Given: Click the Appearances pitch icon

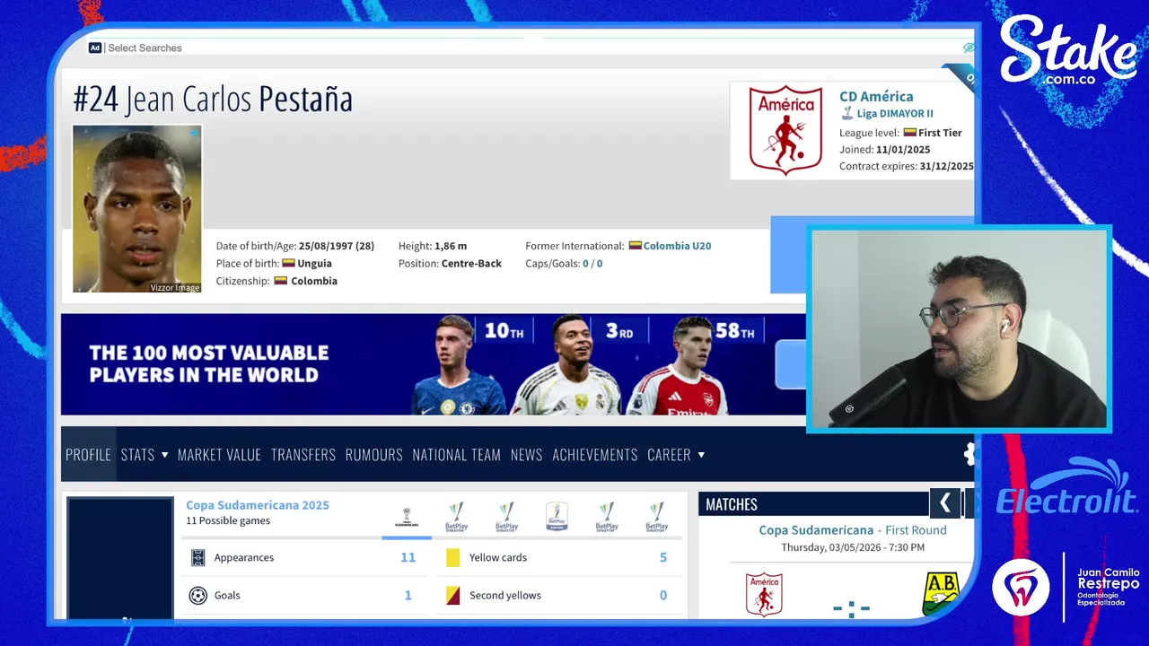Looking at the screenshot, I should pos(198,558).
